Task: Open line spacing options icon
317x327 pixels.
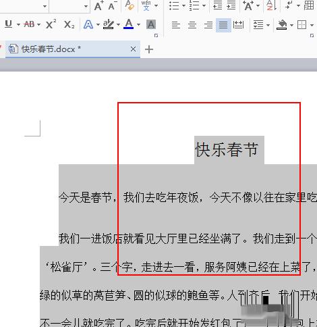Action: (x=258, y=24)
